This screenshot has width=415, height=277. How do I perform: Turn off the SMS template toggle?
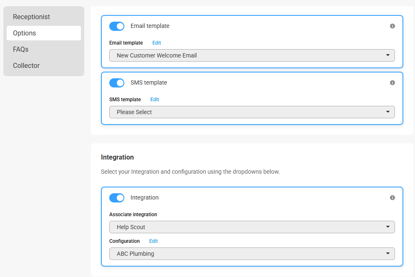click(x=117, y=83)
